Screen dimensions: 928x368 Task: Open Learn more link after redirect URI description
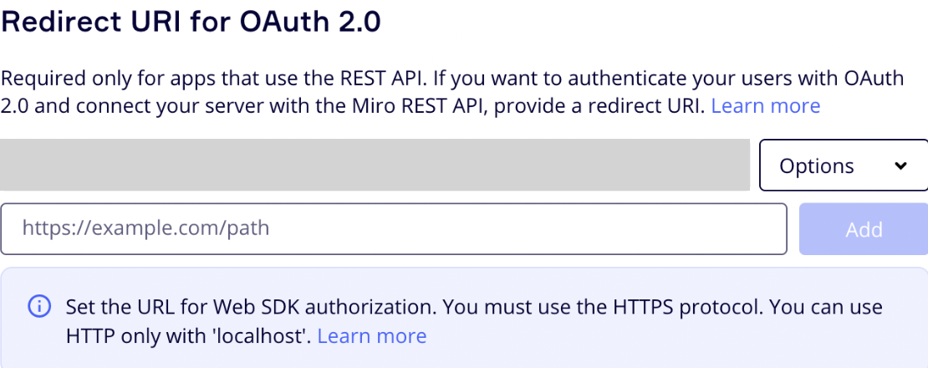click(765, 106)
